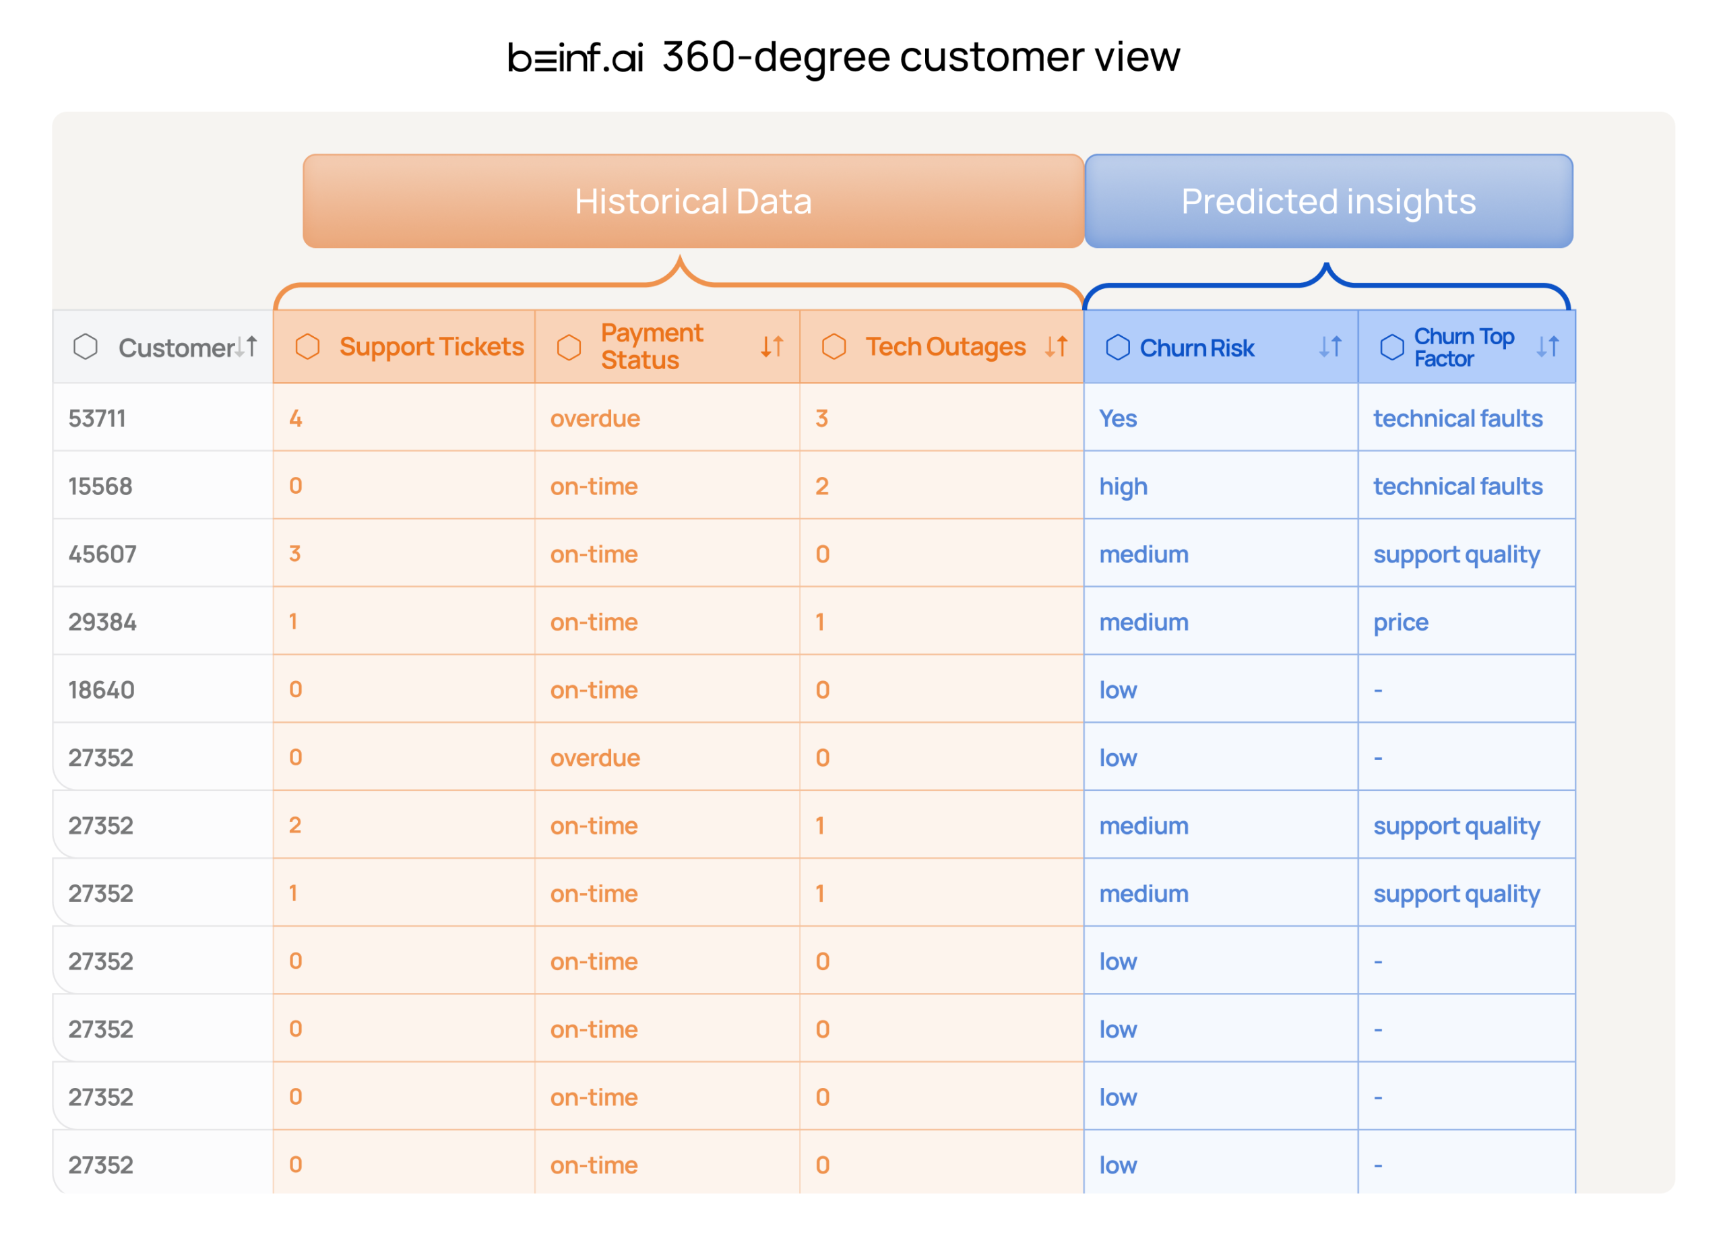Click hexagon icon next to Support Tickets
This screenshot has width=1725, height=1253.
coord(307,347)
